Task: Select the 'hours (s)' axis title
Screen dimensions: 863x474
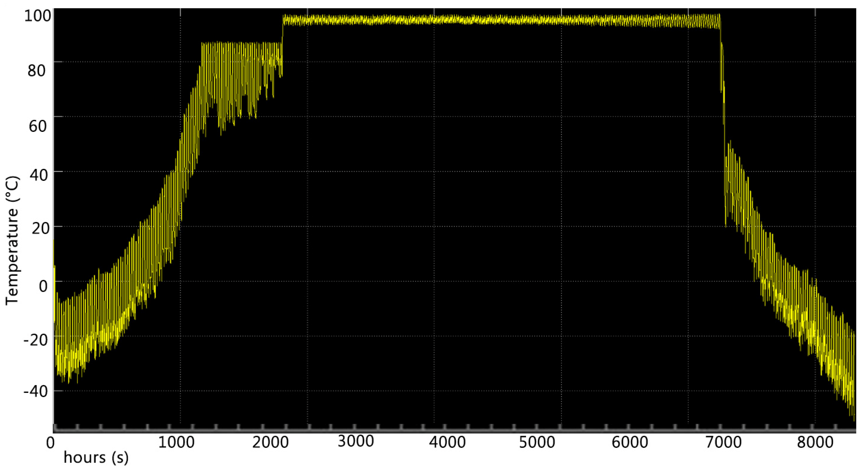Action: click(96, 457)
